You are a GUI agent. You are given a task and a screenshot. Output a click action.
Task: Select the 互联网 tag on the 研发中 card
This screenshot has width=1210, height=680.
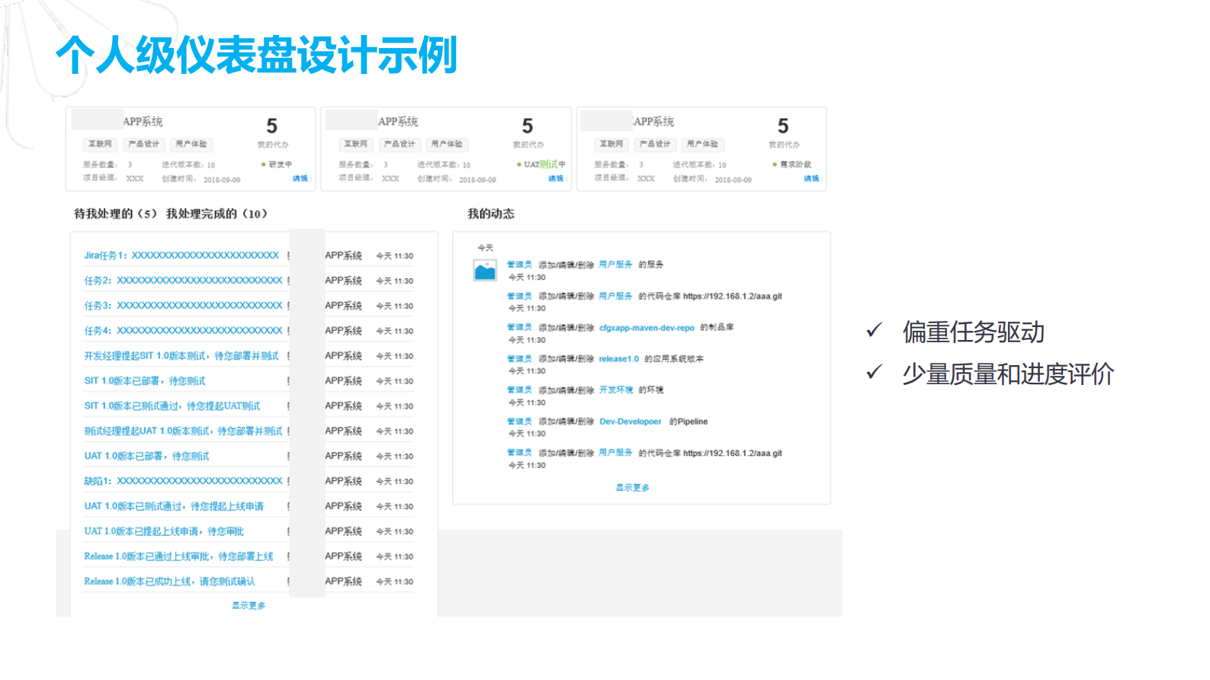click(x=100, y=144)
